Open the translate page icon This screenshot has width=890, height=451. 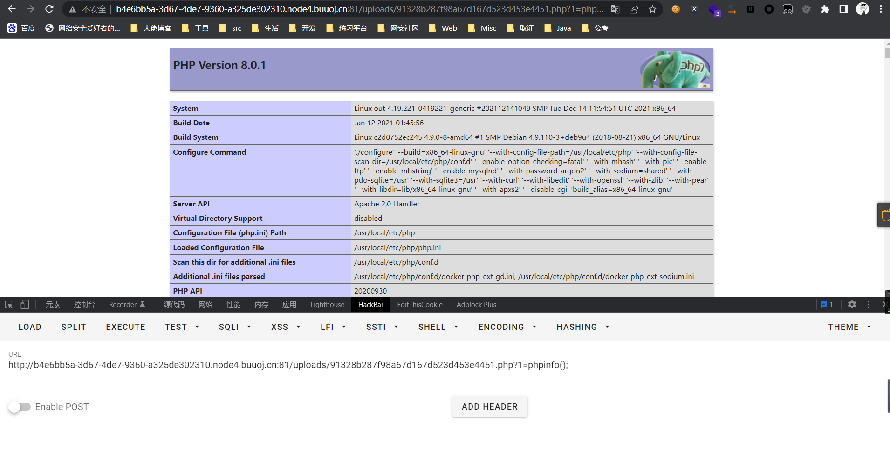615,9
